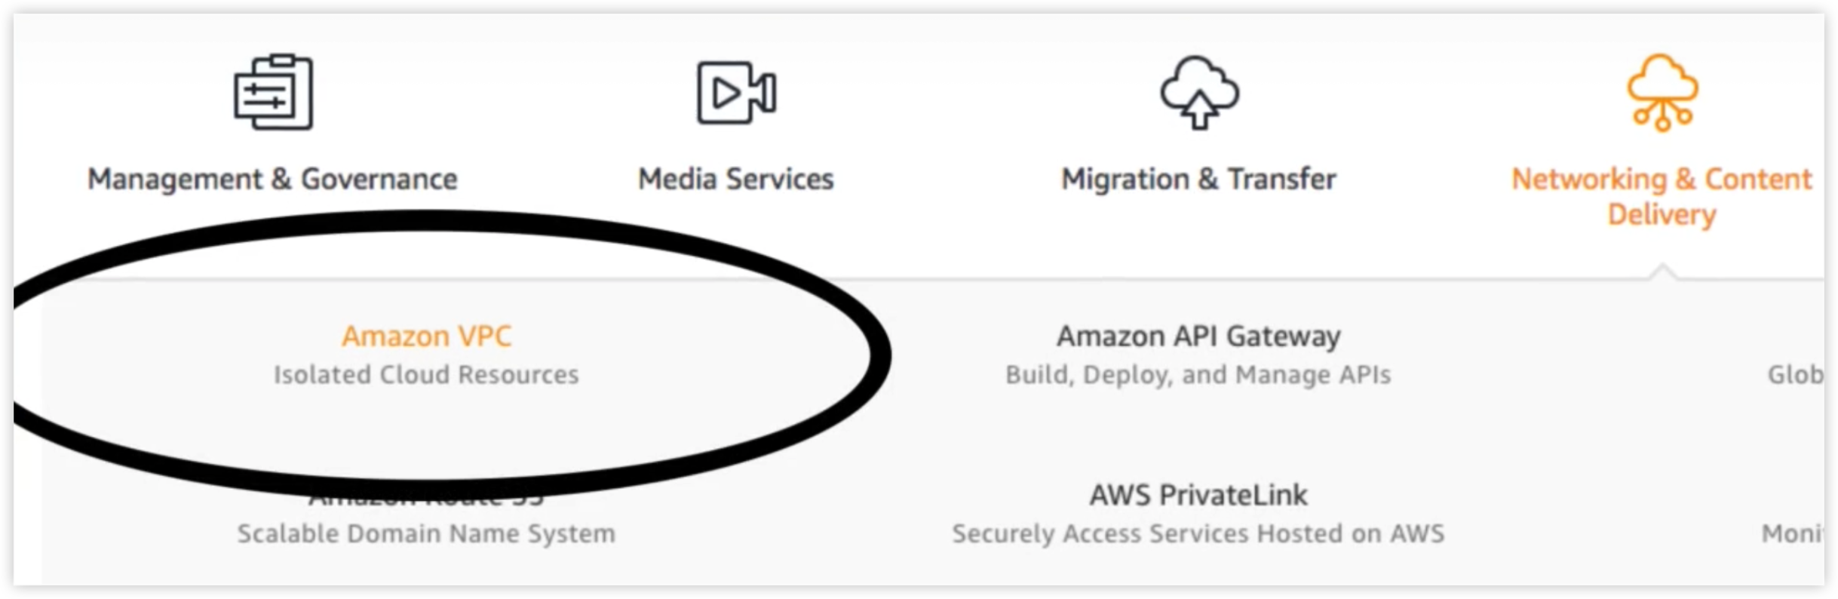Click the Migration & Transfer cloud upload icon
The width and height of the screenshot is (1838, 599).
(x=1198, y=93)
